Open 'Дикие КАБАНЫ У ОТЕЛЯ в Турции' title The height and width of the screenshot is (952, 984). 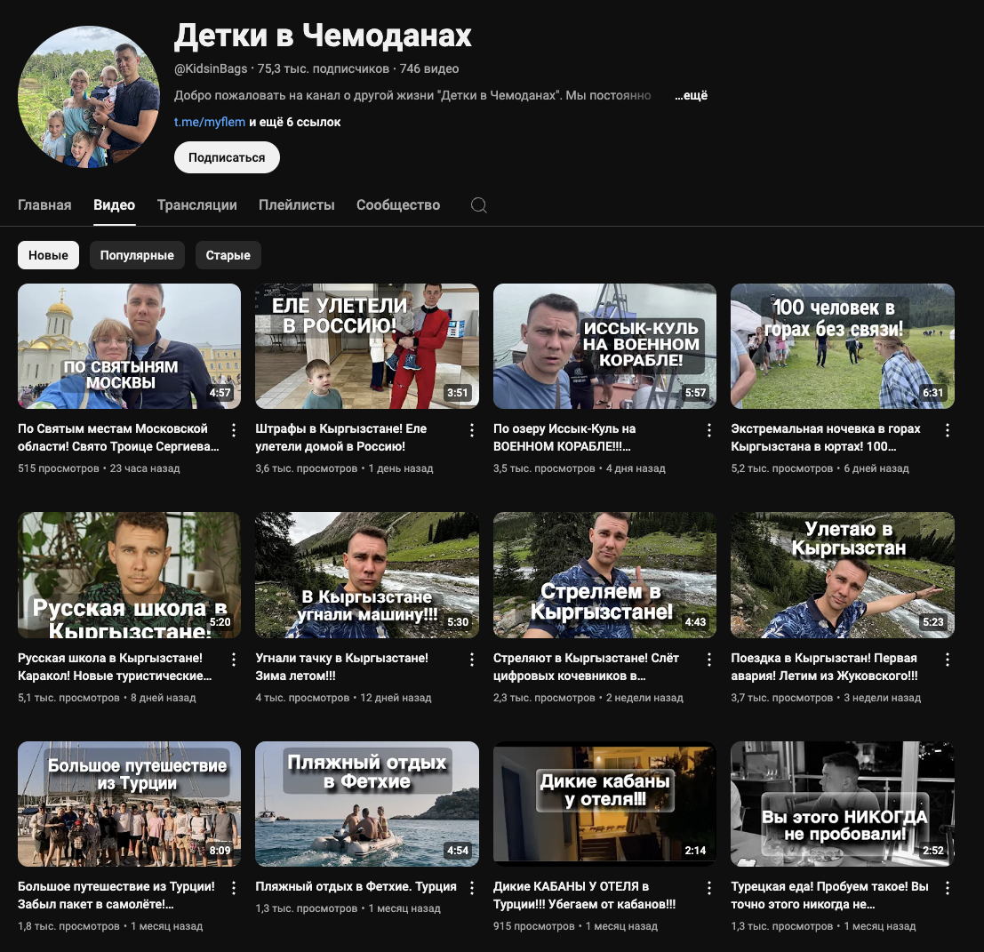pos(584,895)
